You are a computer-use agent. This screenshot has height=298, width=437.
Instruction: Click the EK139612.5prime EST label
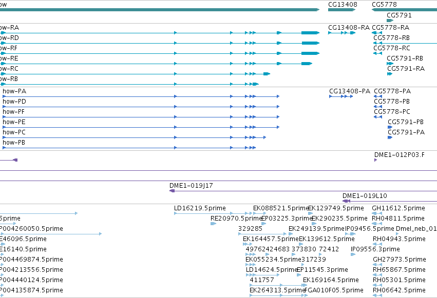(327, 239)
